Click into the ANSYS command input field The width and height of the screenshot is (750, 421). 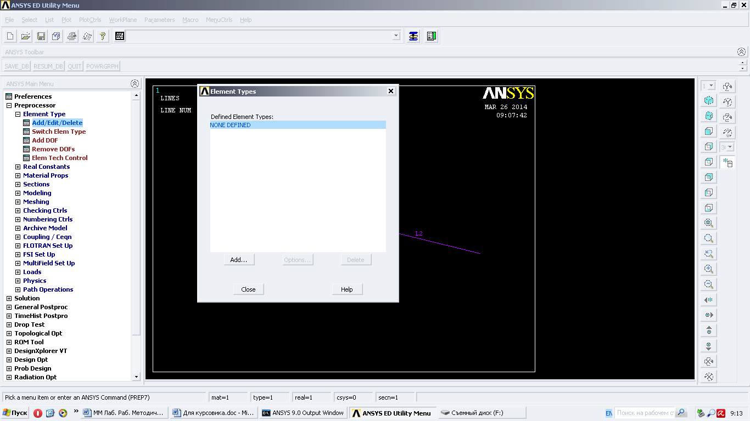click(259, 36)
